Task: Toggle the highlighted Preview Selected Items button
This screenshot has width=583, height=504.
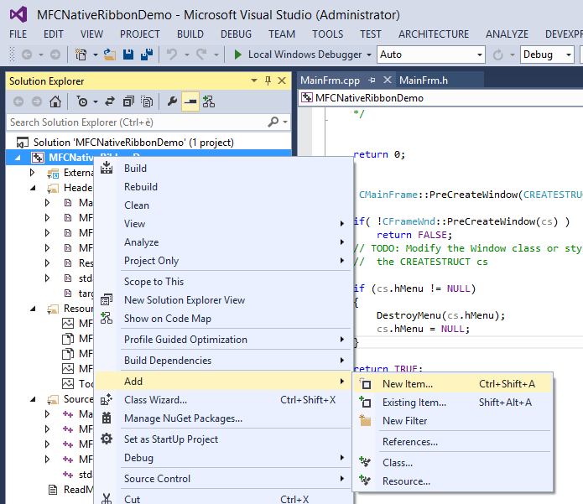Action: [x=190, y=101]
